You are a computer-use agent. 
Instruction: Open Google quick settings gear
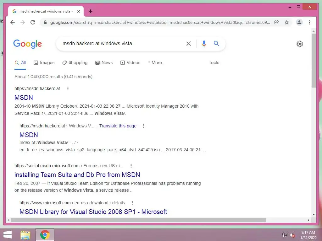pos(300,44)
